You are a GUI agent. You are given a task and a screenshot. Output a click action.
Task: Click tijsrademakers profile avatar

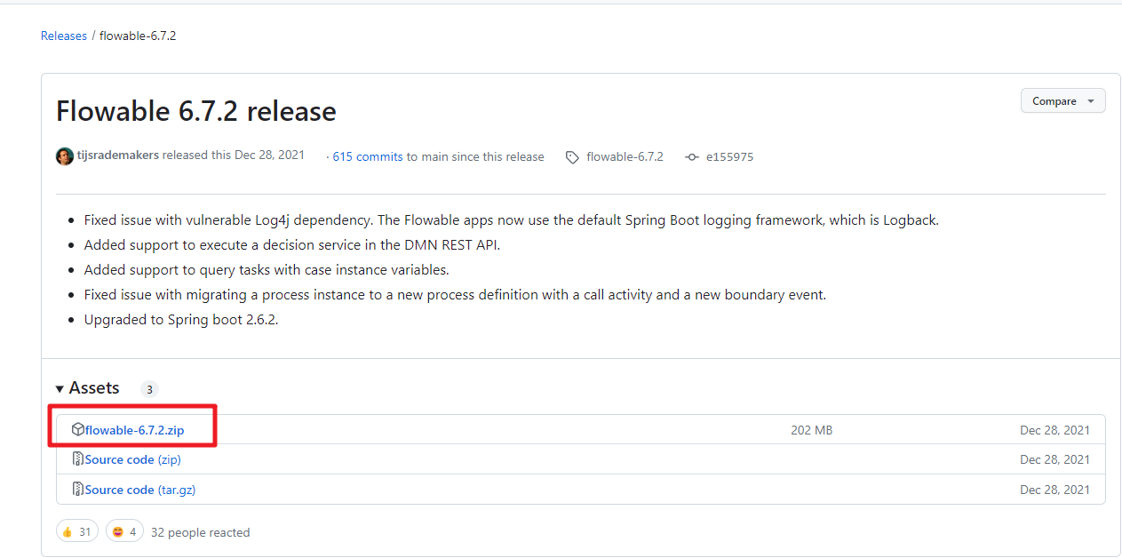(65, 156)
